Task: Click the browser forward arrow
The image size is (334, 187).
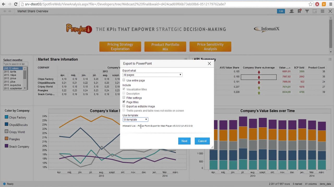Action: [x=10, y=4]
